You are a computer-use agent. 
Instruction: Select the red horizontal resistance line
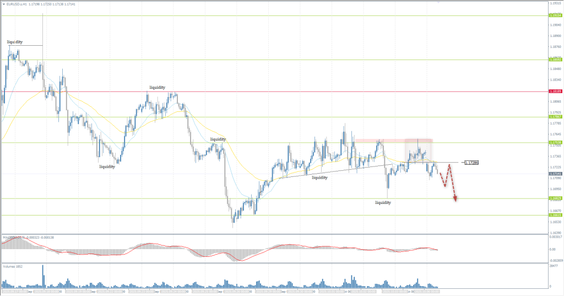click(x=275, y=92)
